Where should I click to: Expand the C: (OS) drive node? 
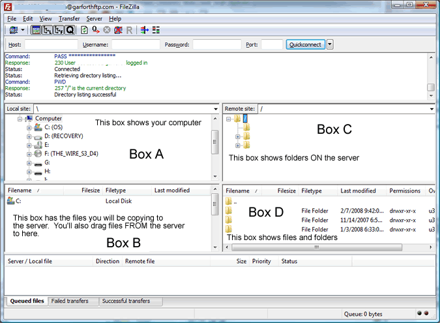29,127
